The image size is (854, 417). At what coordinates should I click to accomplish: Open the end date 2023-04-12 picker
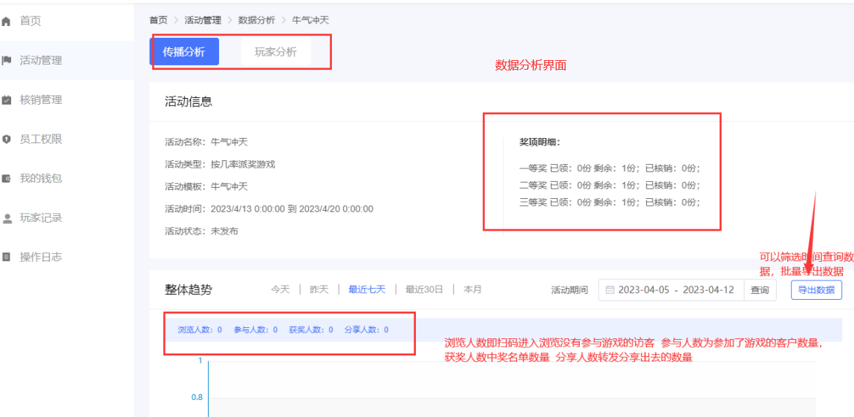tap(708, 290)
